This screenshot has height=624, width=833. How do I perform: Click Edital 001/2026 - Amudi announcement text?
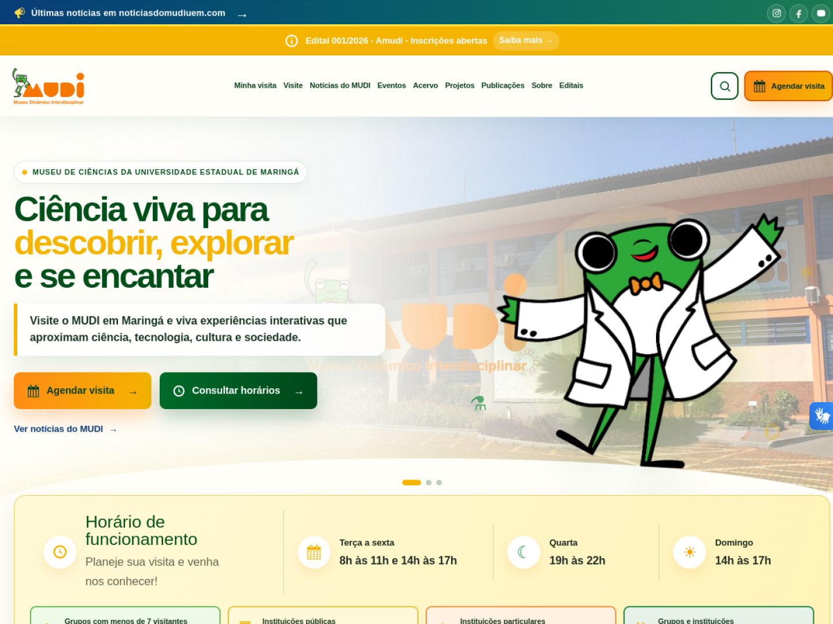(396, 41)
